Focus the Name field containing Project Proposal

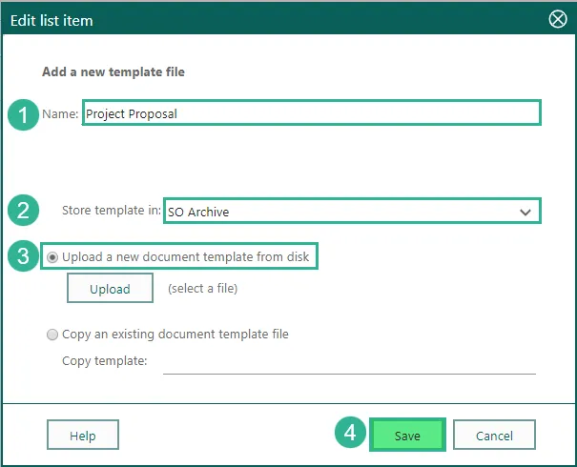coord(311,113)
